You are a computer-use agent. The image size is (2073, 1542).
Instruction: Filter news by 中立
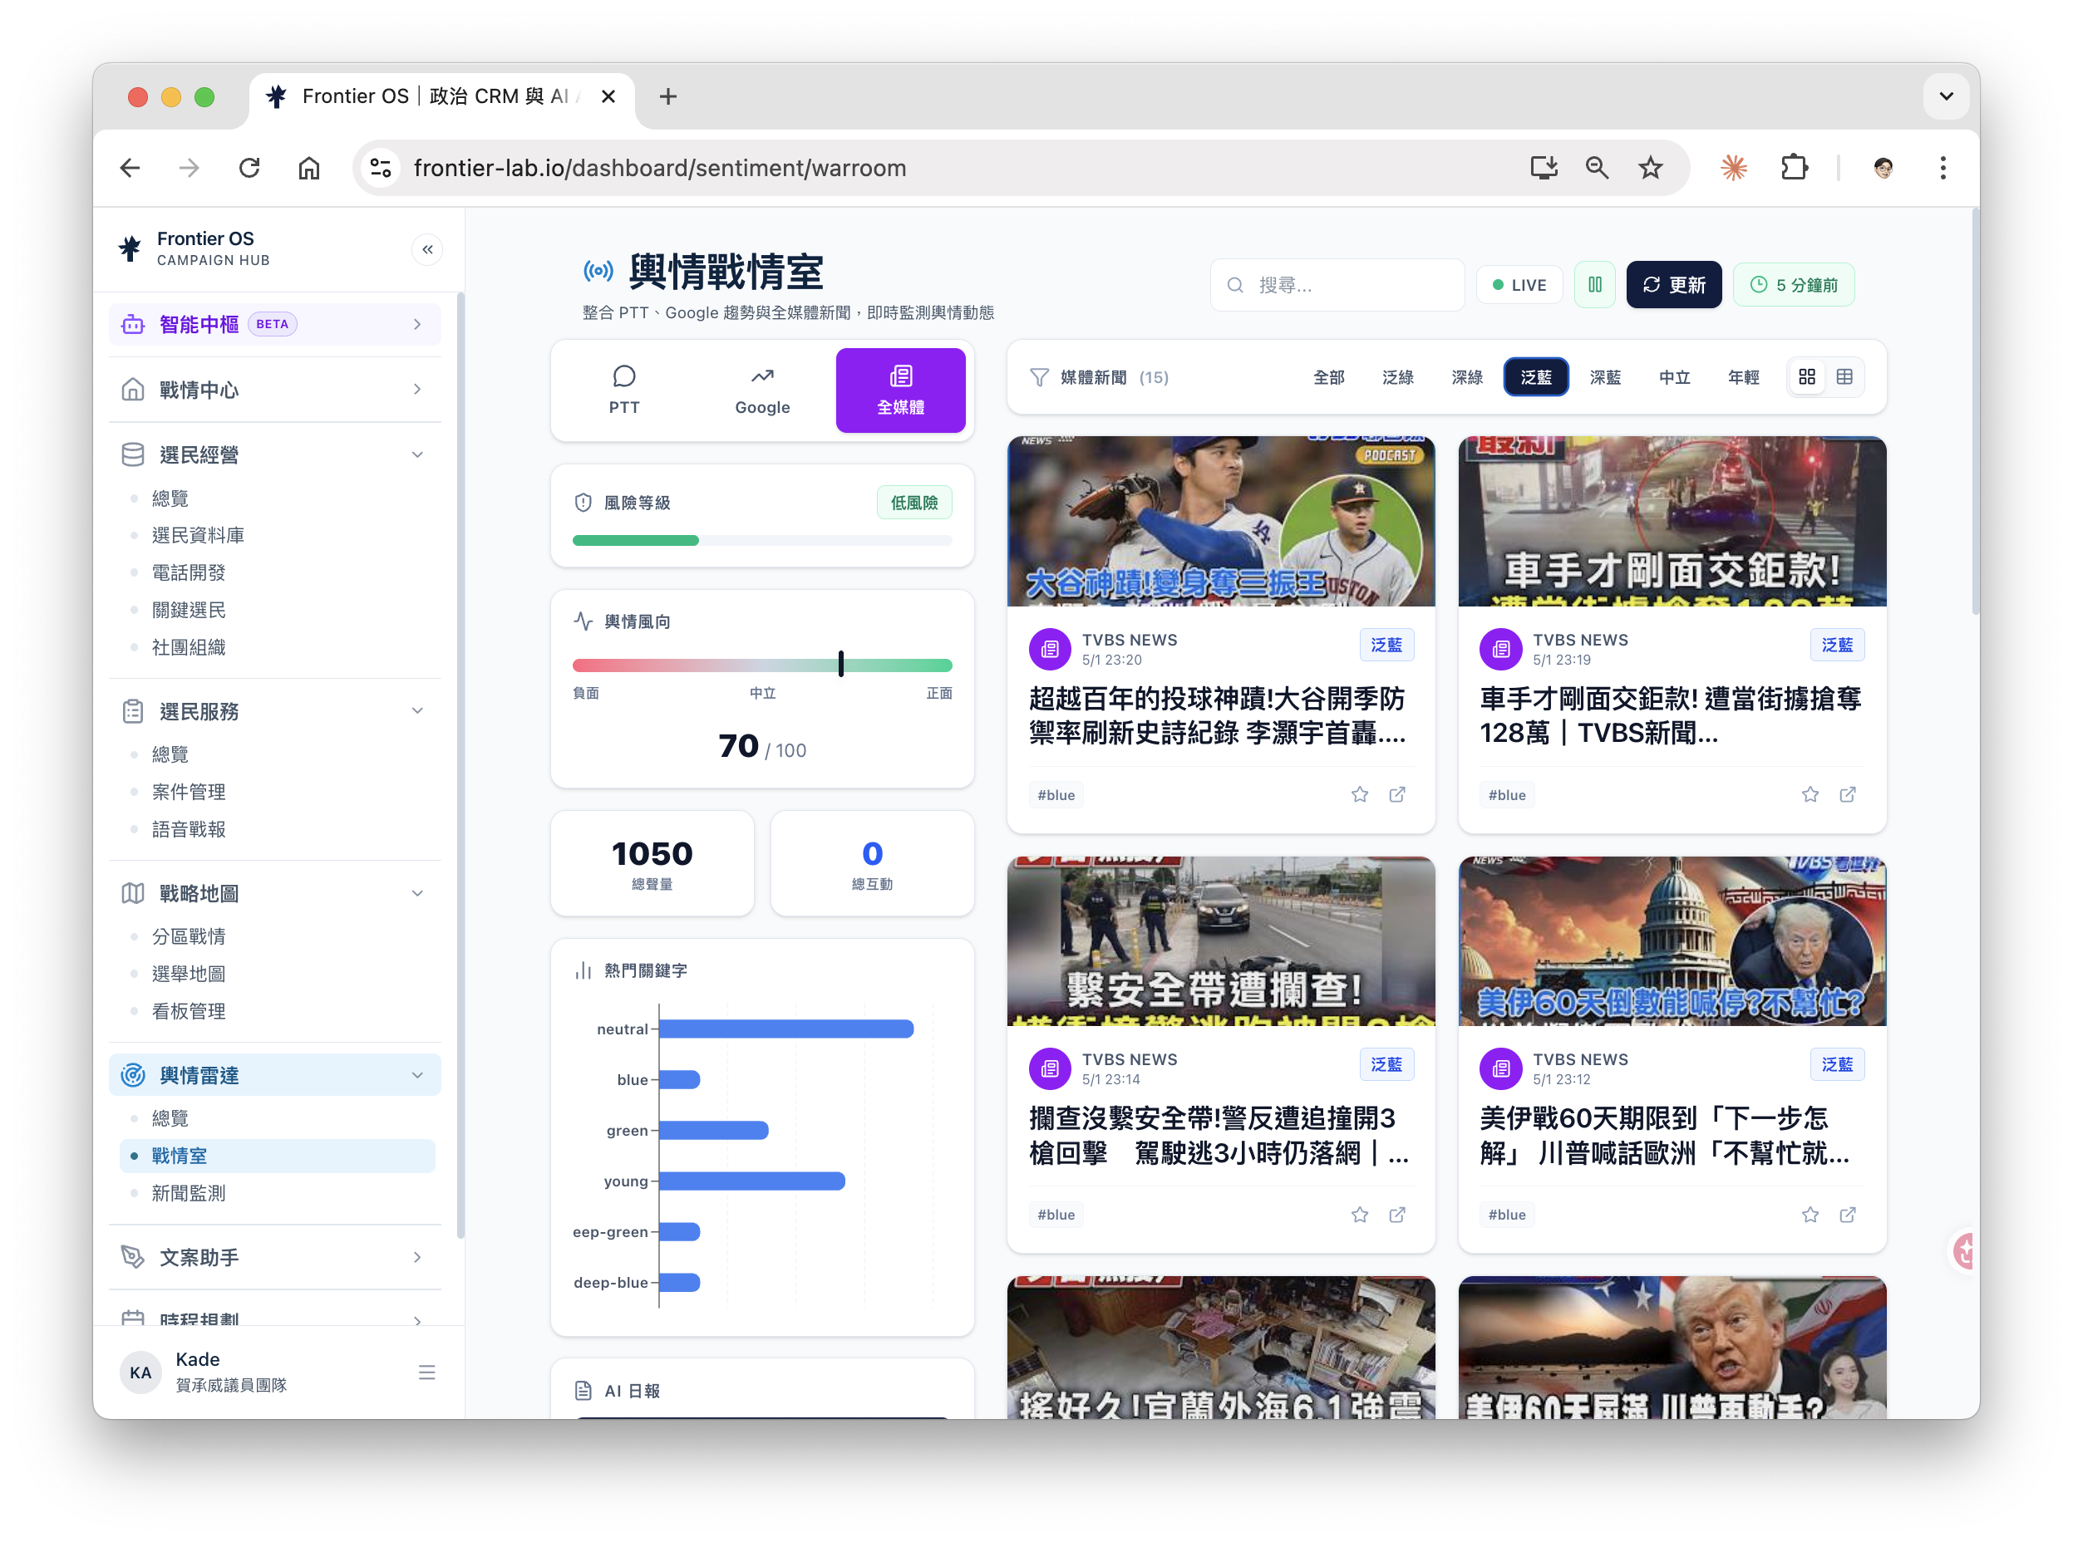click(x=1673, y=377)
